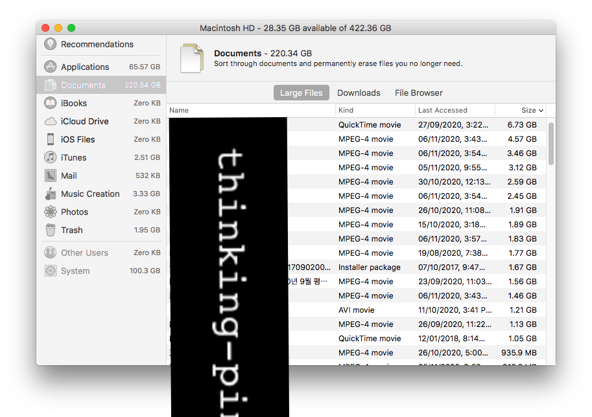Click the 26/09/2020, 11:22 accessed date
Image resolution: width=592 pixels, height=417 pixels.
click(455, 324)
